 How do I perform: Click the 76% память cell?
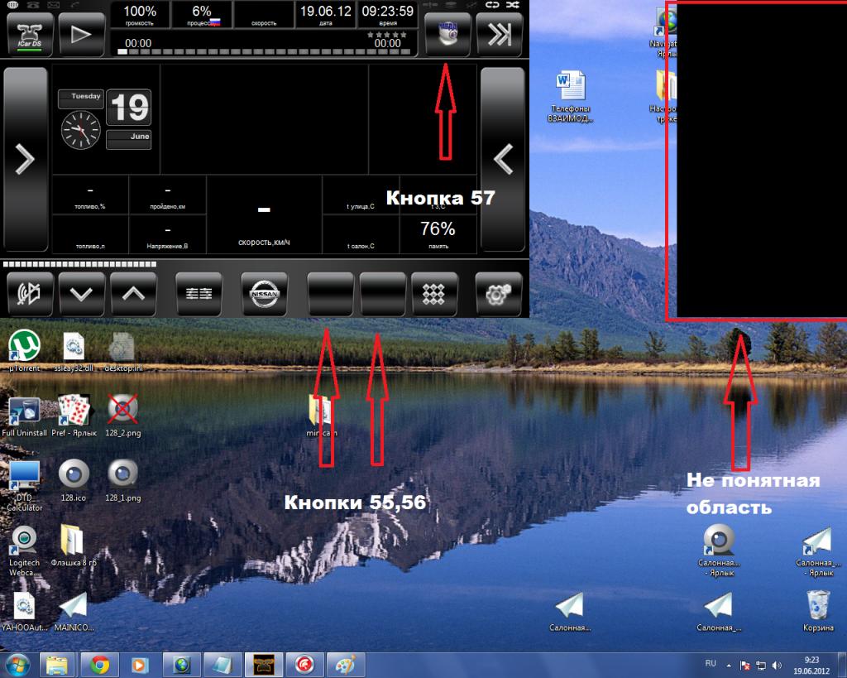click(x=438, y=234)
